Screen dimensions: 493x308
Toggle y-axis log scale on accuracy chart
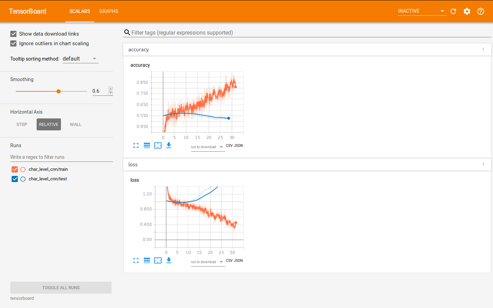click(x=147, y=145)
